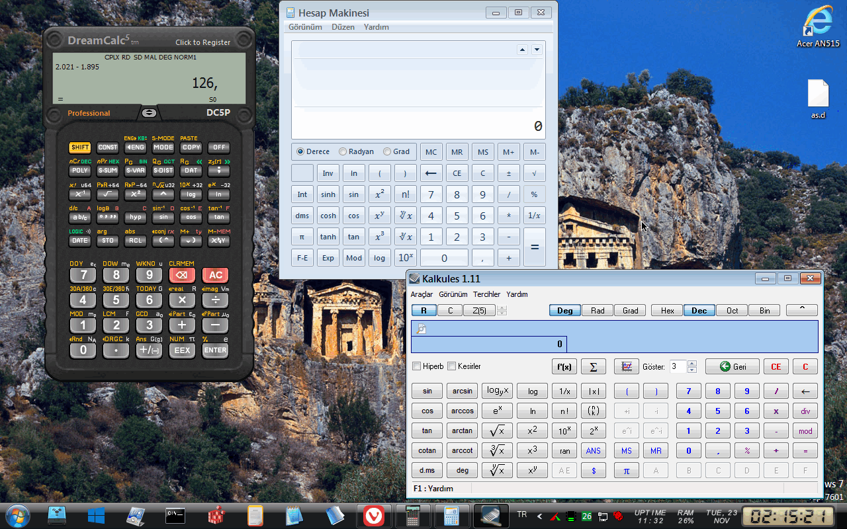Click the dollar sign button in Kalkules
This screenshot has height=529, width=847.
pos(593,471)
